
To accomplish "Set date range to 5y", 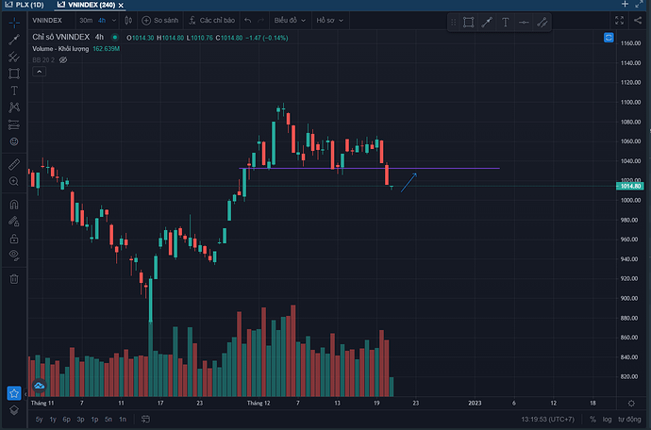I will (x=39, y=420).
